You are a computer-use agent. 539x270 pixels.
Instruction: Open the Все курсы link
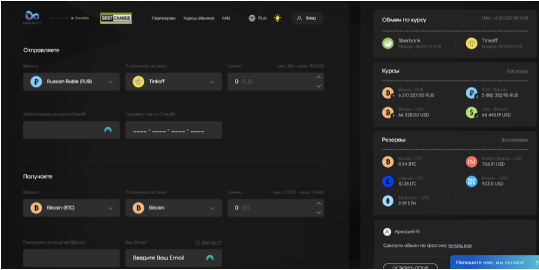517,71
